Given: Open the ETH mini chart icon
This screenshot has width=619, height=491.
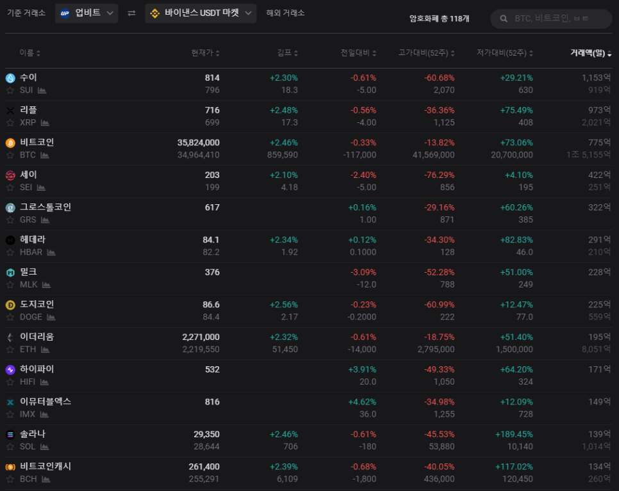Looking at the screenshot, I should 46,350.
